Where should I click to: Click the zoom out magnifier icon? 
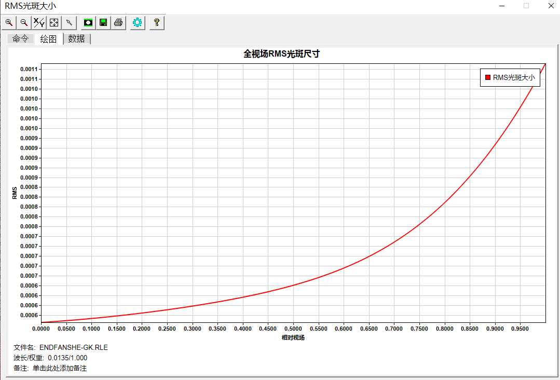pyautogui.click(x=24, y=23)
